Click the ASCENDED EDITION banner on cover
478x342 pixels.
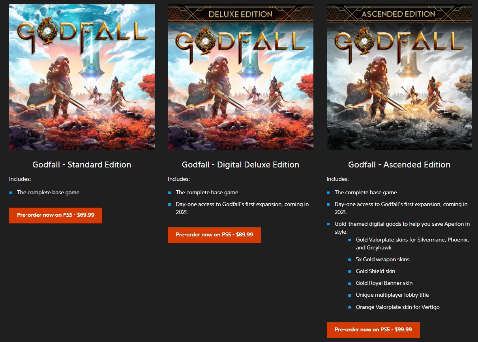[x=399, y=14]
